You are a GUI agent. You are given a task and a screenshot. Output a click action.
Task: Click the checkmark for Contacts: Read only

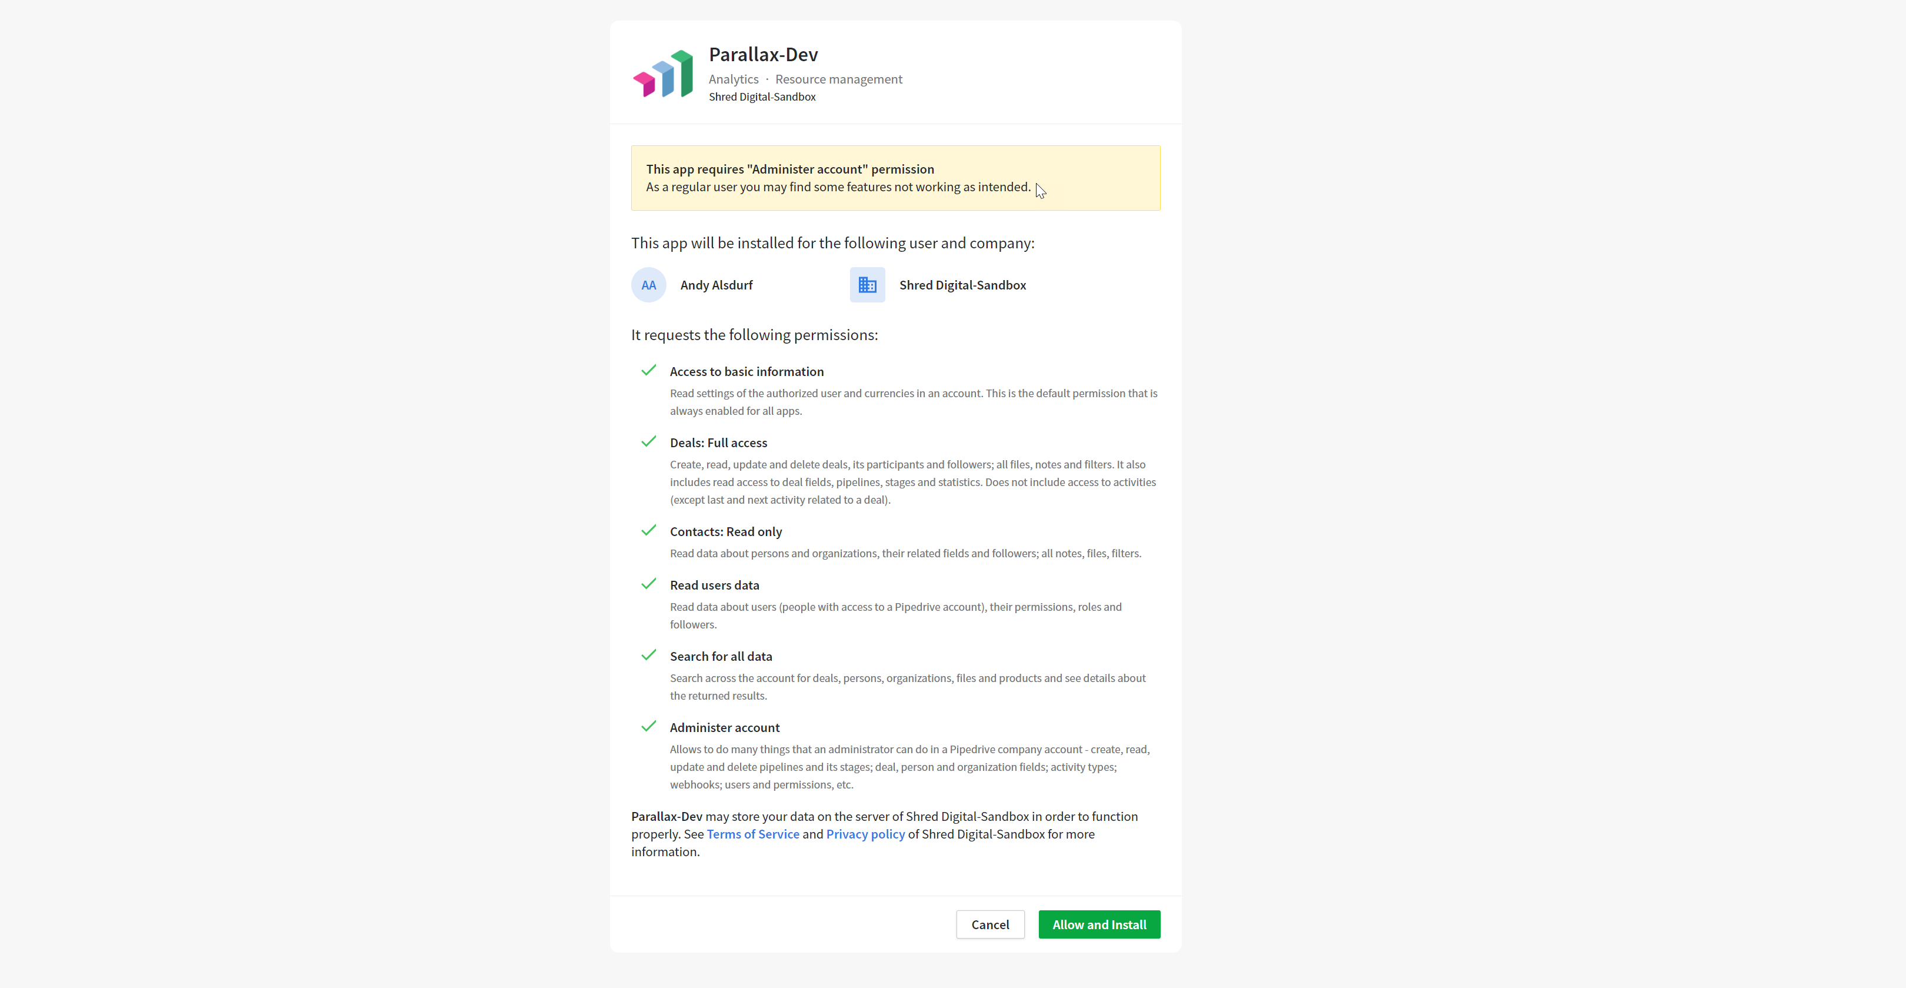(648, 531)
